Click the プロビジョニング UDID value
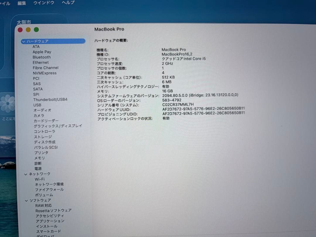Screen dimensions: 316x237 pyautogui.click(x=204, y=114)
